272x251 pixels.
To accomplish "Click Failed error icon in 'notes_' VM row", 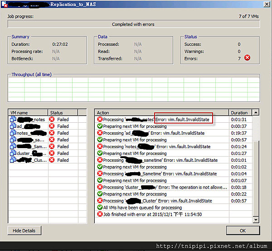I will click(x=52, y=133).
